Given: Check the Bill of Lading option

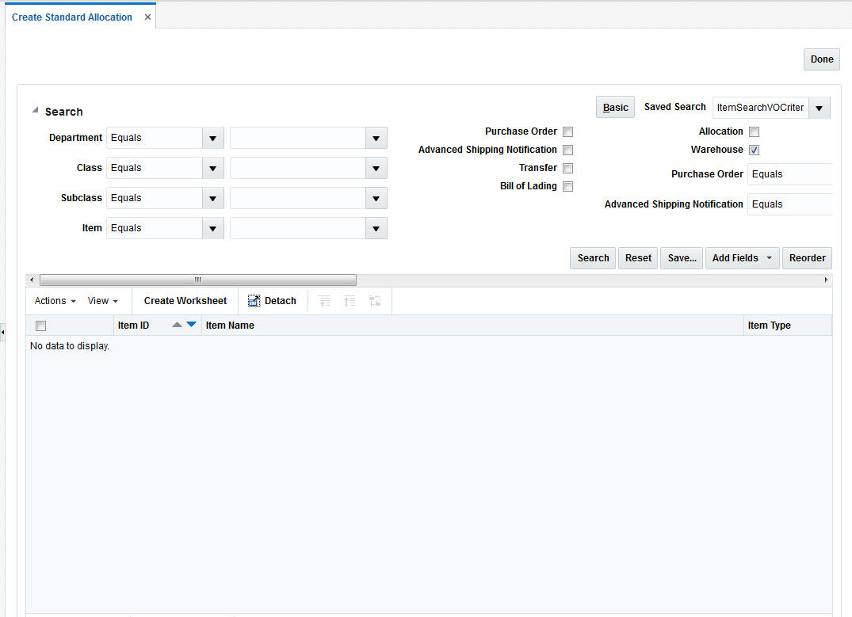Looking at the screenshot, I should (567, 186).
